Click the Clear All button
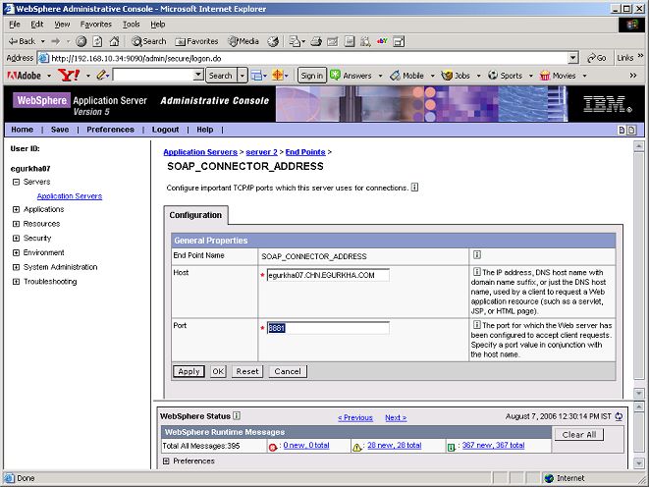The height and width of the screenshot is (487, 649). coord(579,434)
